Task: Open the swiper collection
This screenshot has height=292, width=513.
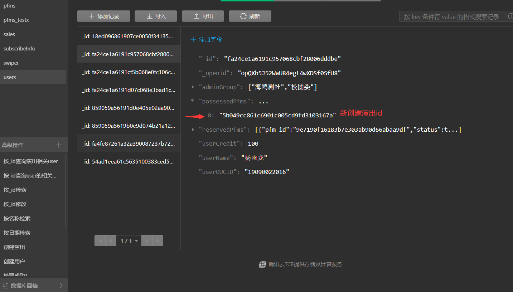Action: (33, 63)
